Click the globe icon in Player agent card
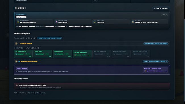 pyautogui.click(x=36, y=54)
